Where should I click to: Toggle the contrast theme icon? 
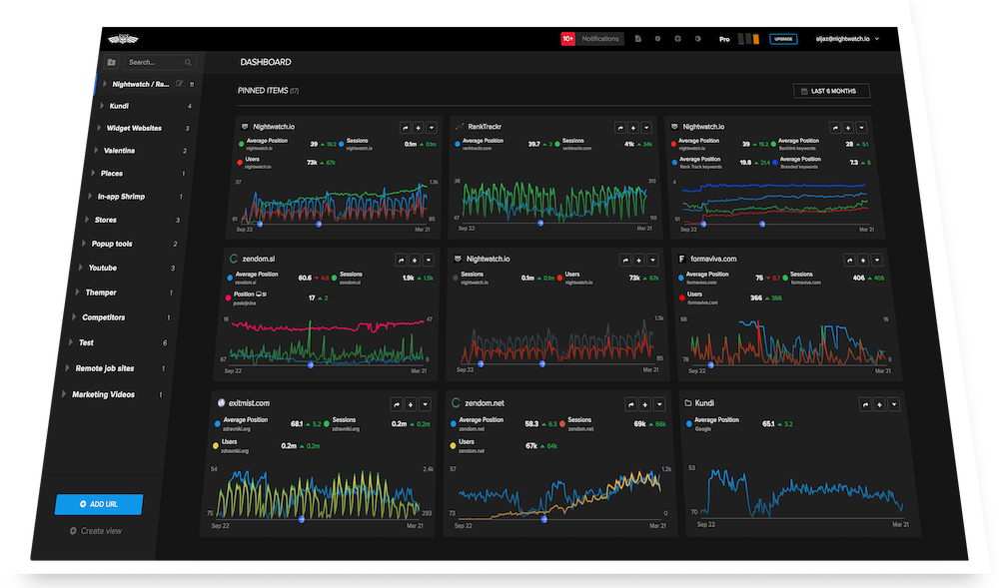pyautogui.click(x=697, y=39)
